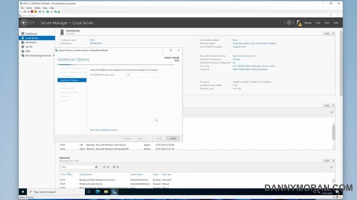Click the Install button in wizard
The width and height of the screenshot is (357, 200).
click(x=158, y=138)
